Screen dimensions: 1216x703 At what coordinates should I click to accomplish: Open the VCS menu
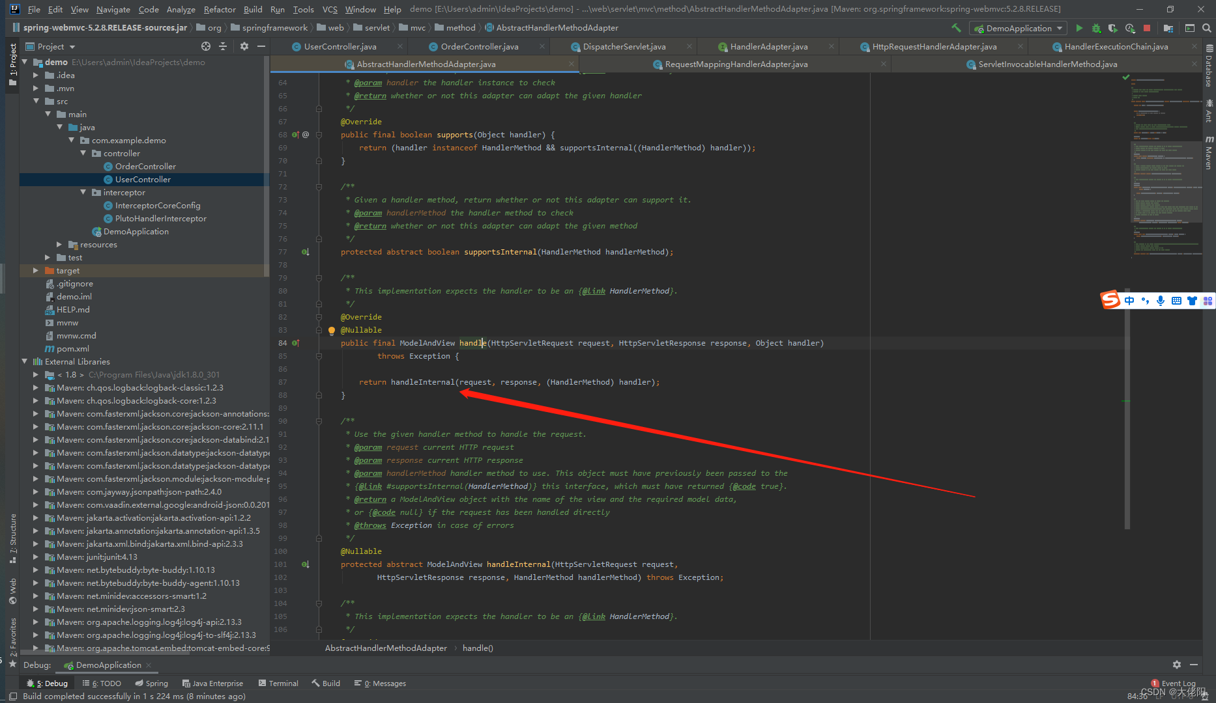click(330, 9)
